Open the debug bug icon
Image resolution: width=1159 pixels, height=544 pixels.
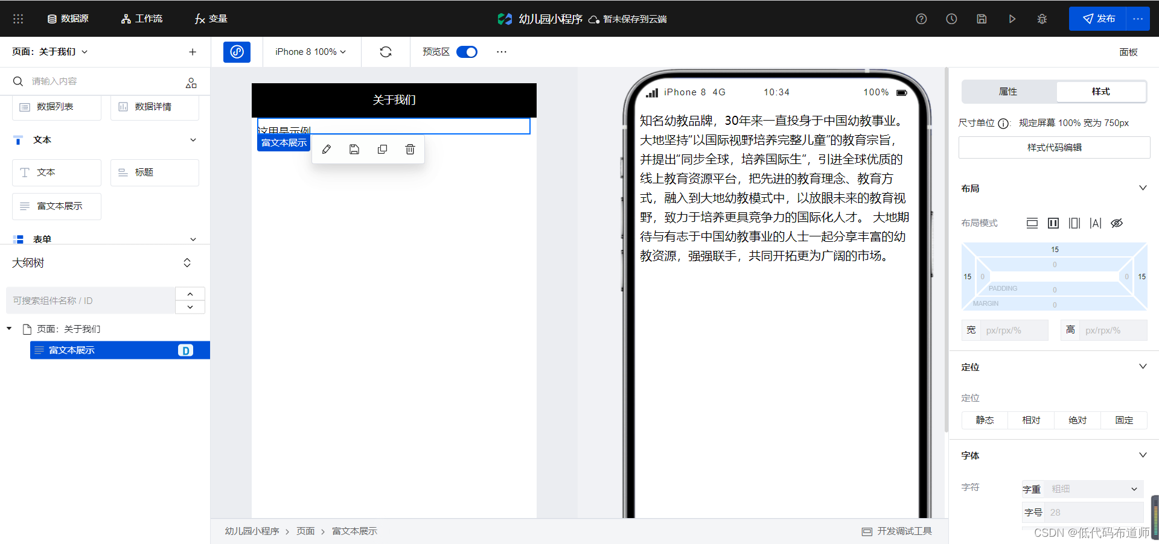1042,19
